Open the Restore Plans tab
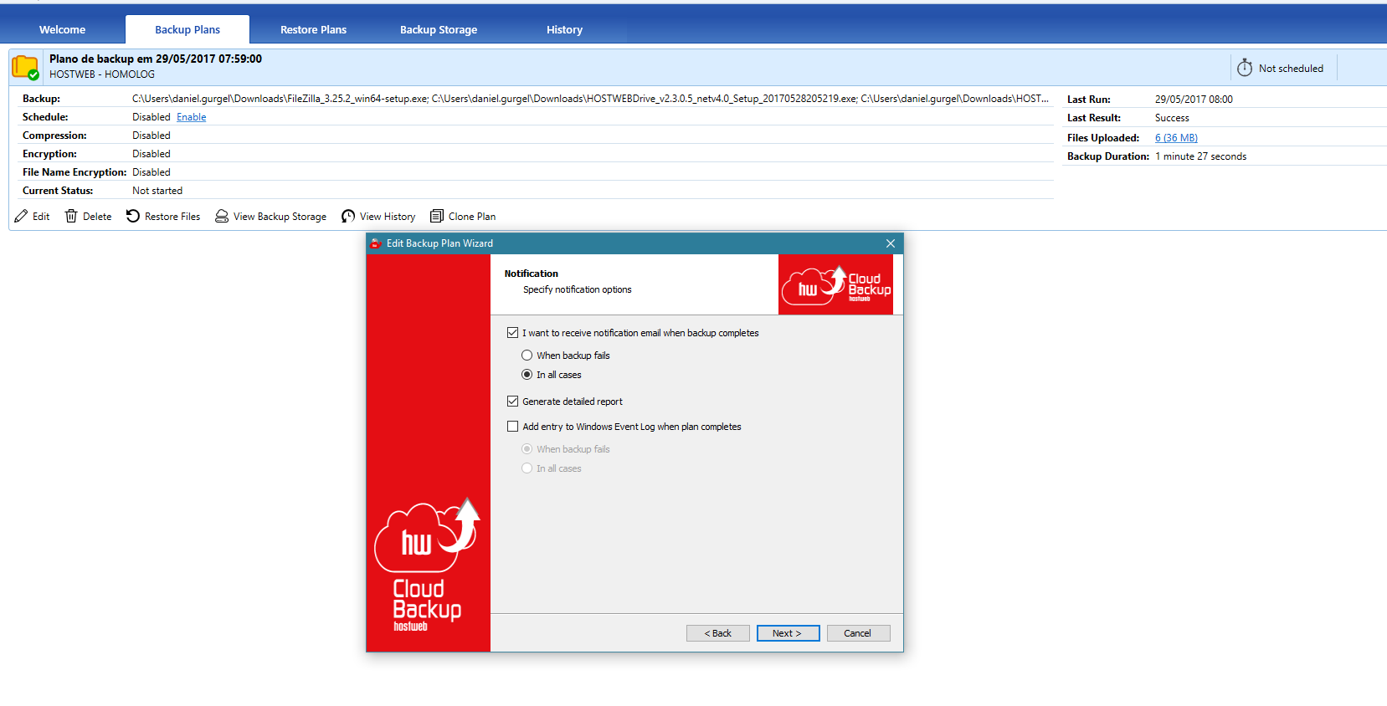This screenshot has width=1387, height=706. [313, 29]
